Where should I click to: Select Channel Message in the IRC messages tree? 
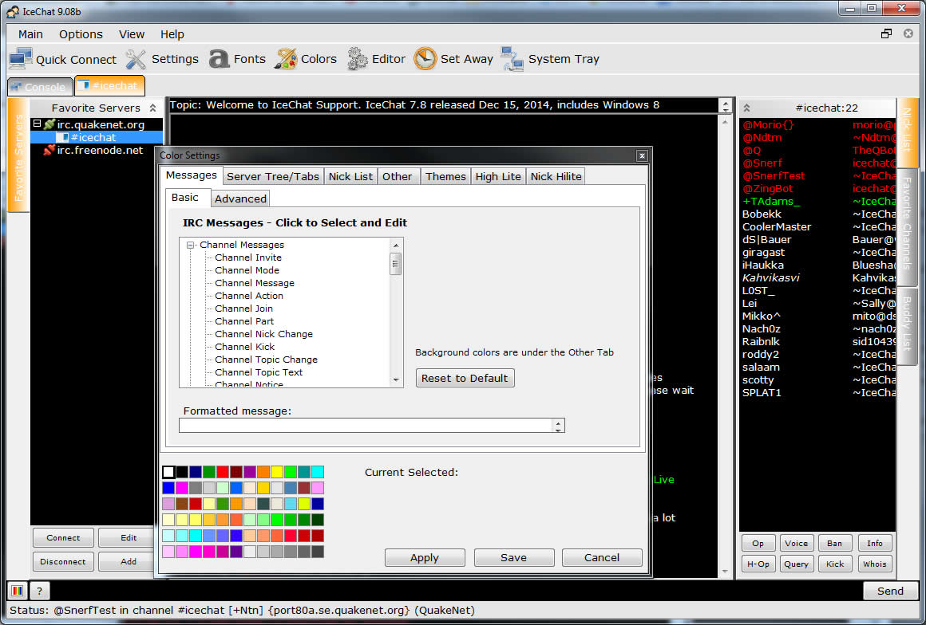click(x=255, y=283)
